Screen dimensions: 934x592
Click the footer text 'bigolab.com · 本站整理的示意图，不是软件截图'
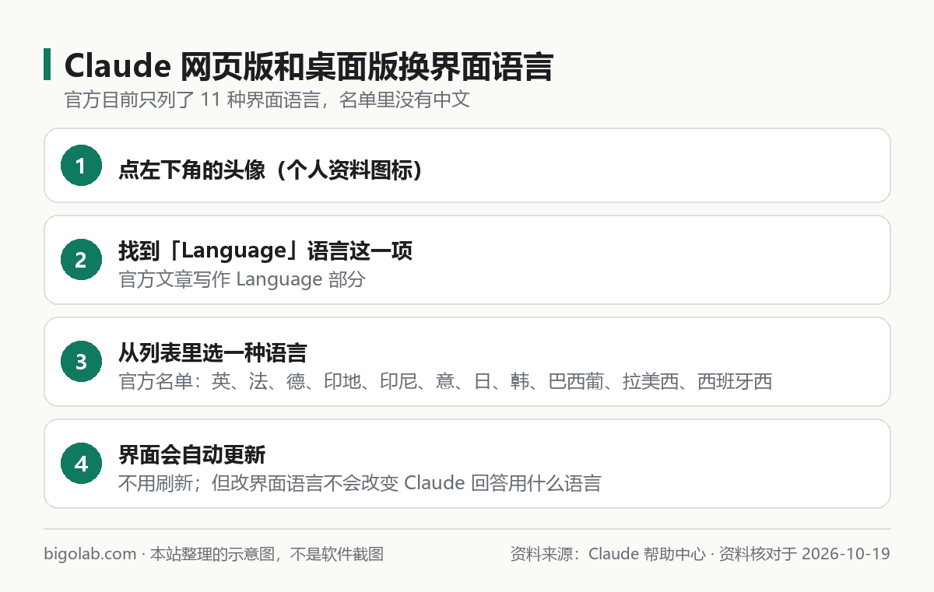(x=214, y=555)
